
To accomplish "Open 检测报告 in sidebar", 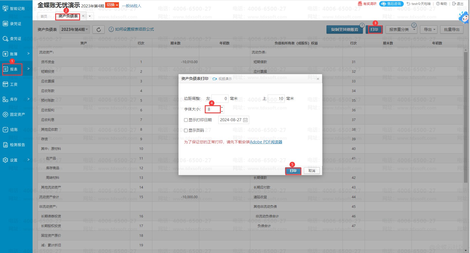I will [14, 145].
